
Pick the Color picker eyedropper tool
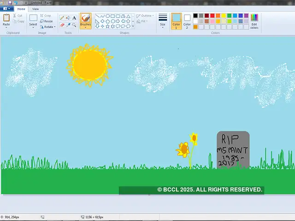(68, 25)
